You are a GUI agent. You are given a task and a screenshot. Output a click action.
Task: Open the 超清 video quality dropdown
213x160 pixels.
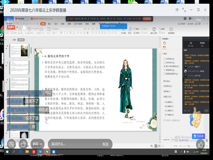tap(37, 144)
